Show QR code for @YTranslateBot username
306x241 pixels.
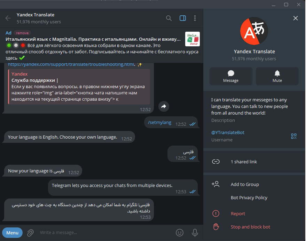(293, 136)
